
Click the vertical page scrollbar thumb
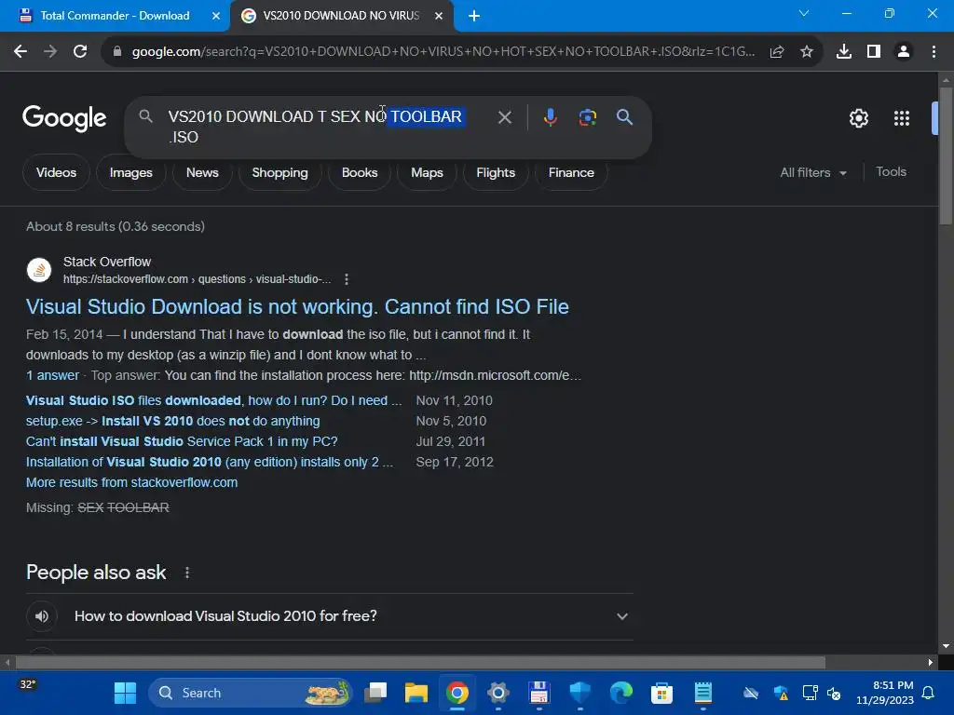click(x=946, y=156)
